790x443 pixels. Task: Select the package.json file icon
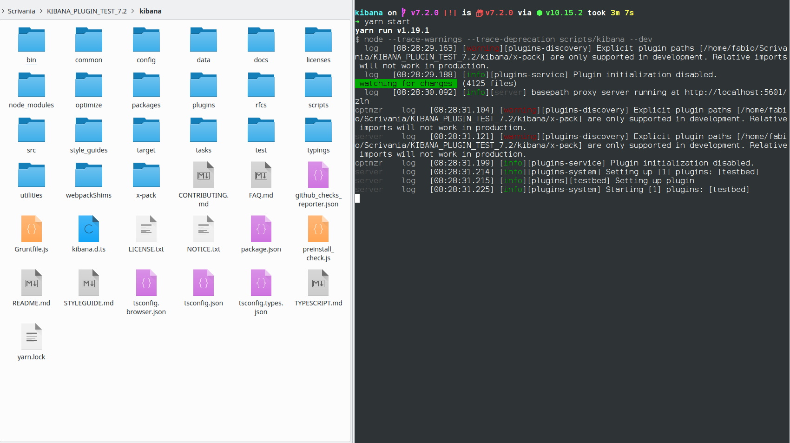261,229
